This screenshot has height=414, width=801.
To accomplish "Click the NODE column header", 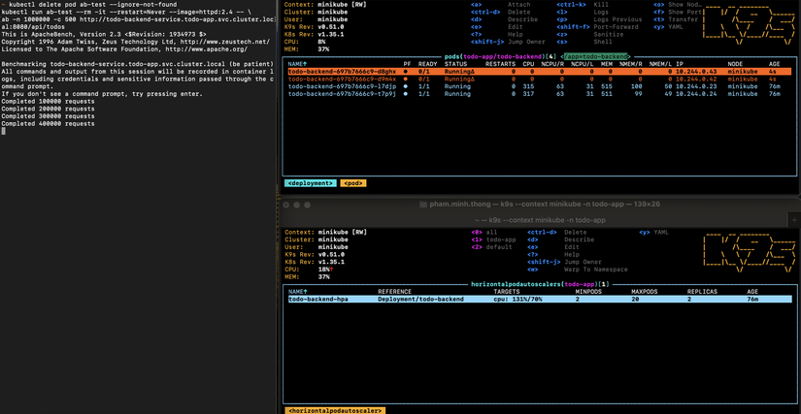I will pos(735,64).
